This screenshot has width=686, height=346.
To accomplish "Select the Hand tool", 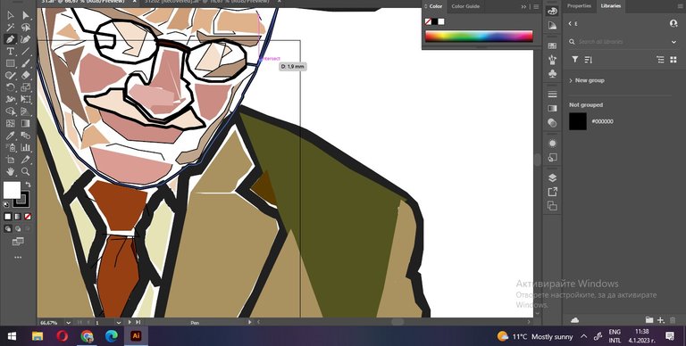I will point(11,172).
